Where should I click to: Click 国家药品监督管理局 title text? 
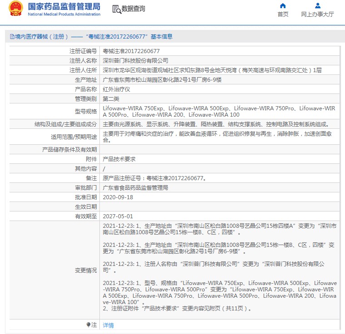click(64, 7)
